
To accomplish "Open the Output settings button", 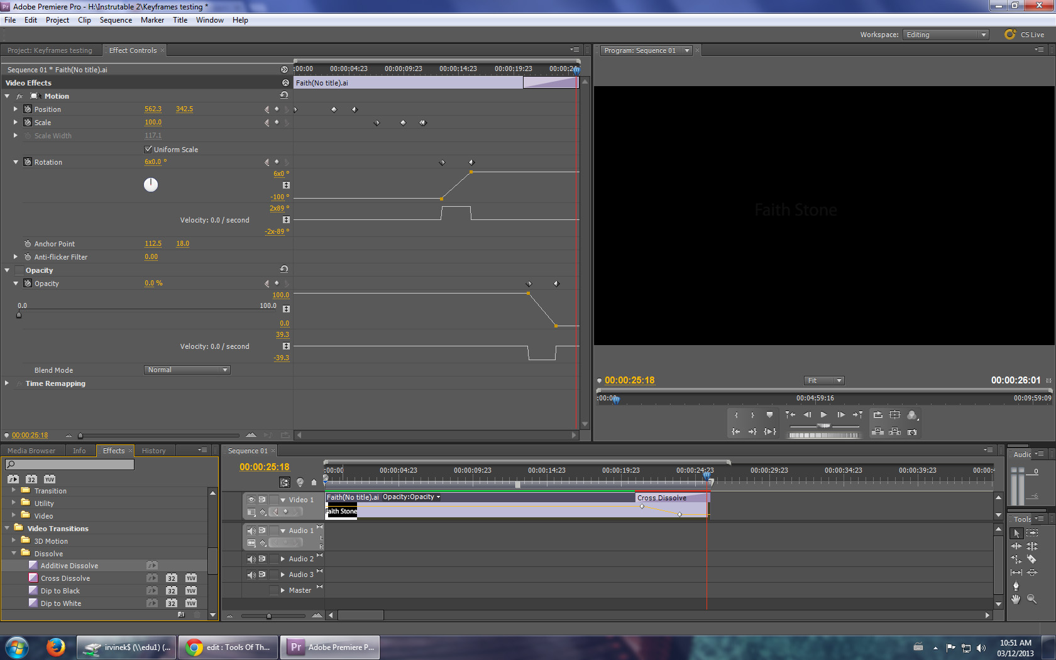I will pos(912,415).
